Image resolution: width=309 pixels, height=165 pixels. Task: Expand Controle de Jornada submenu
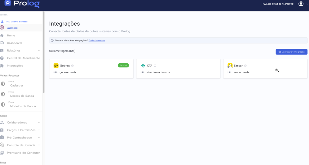[39, 145]
